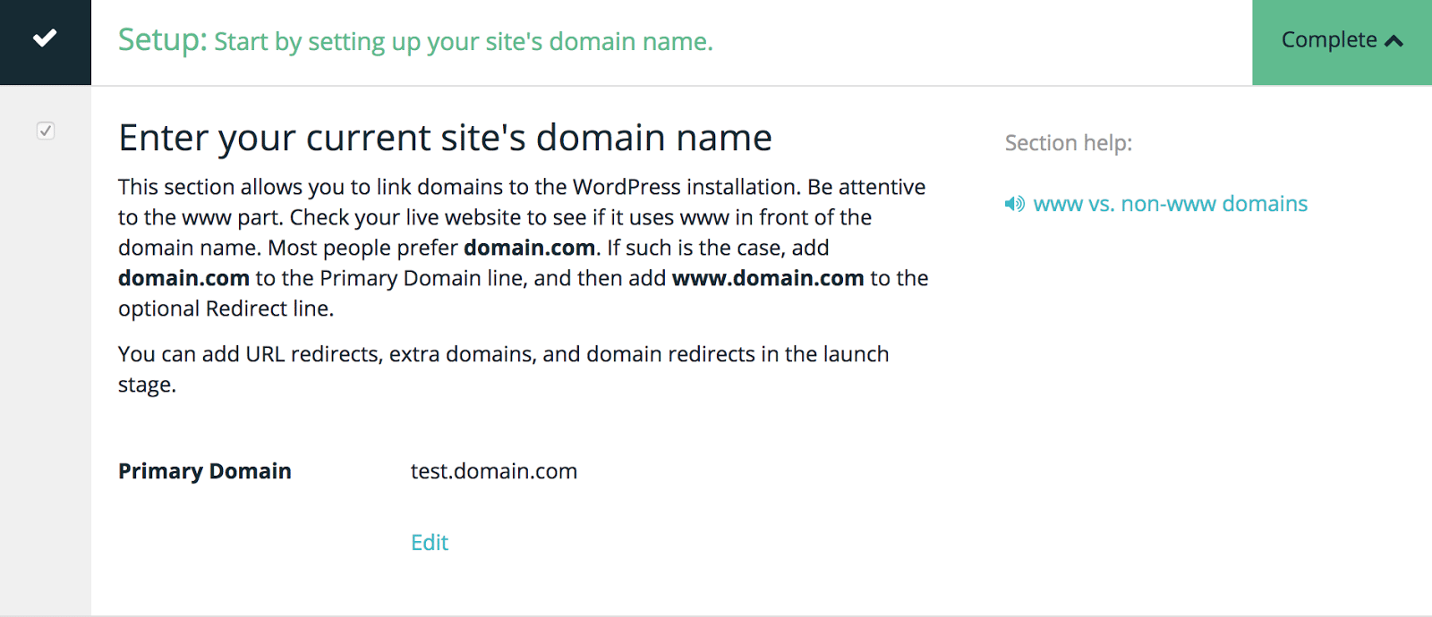The height and width of the screenshot is (617, 1432).
Task: Click the up chevron on the Complete button
Action: pyautogui.click(x=1394, y=41)
